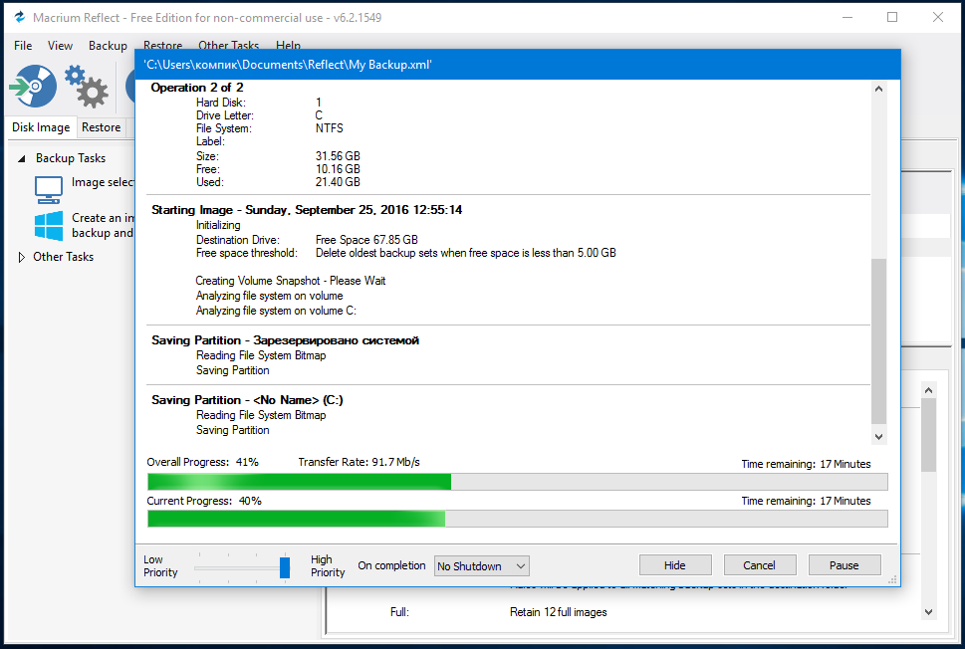Click the 'Free Space 67.85 GB' value
Viewport: 965px width, 649px height.
tap(366, 240)
